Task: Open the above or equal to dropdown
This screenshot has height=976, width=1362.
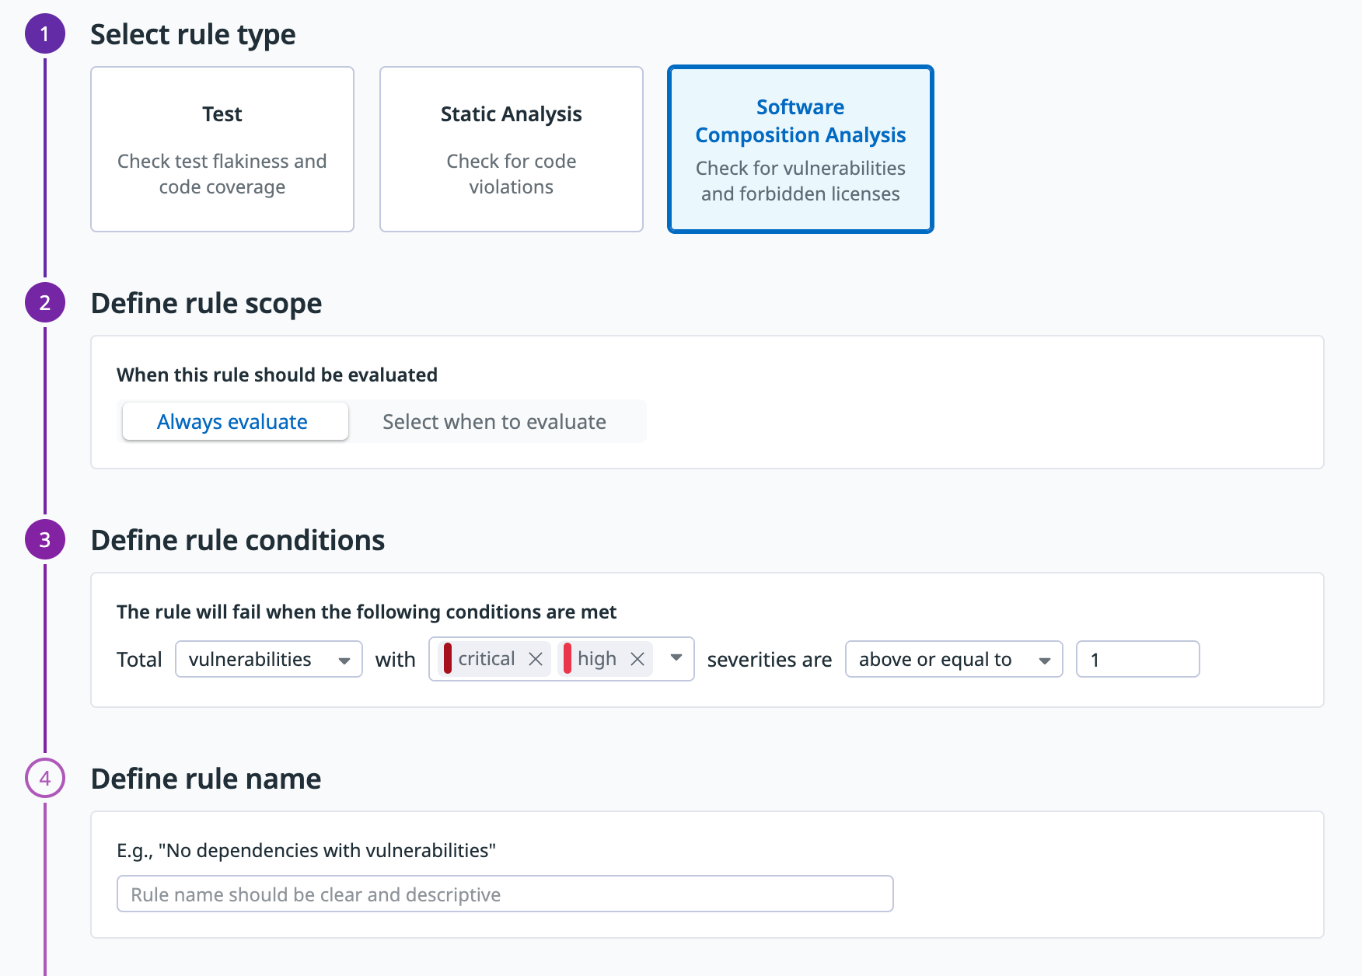Action: [x=953, y=660]
